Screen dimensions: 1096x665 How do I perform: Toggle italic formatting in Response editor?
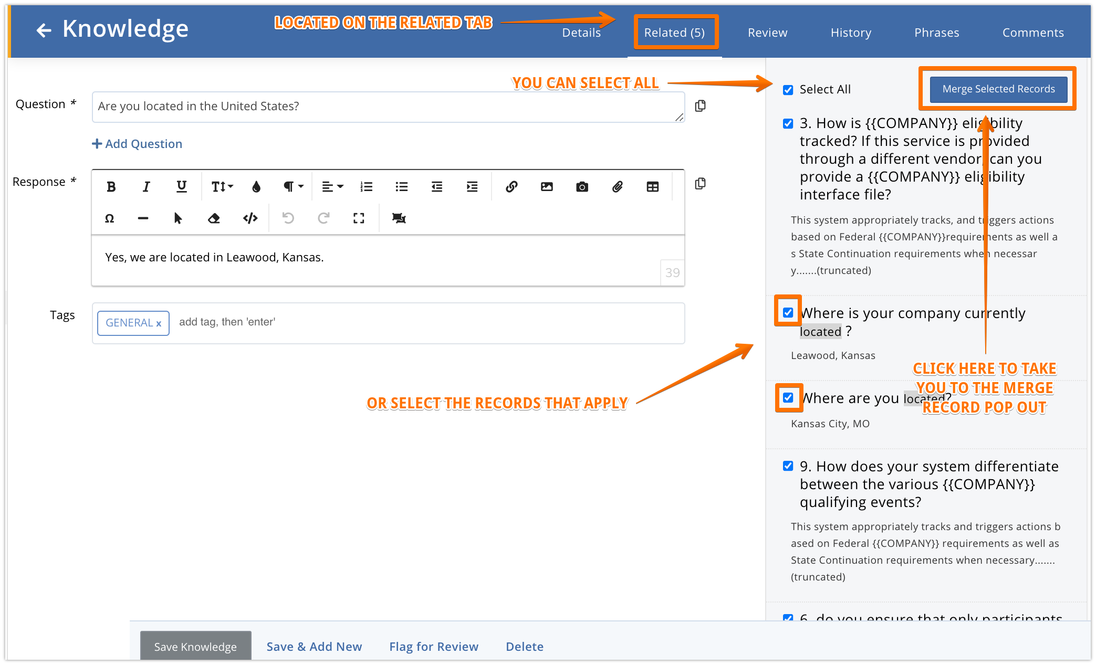[146, 187]
